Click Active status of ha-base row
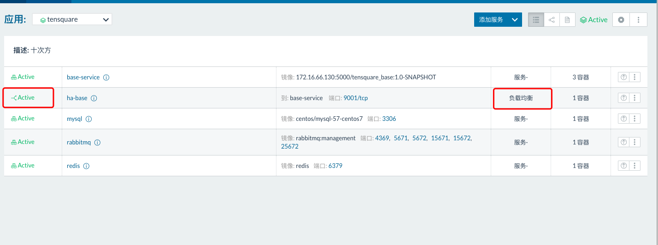The height and width of the screenshot is (245, 658). coord(23,98)
